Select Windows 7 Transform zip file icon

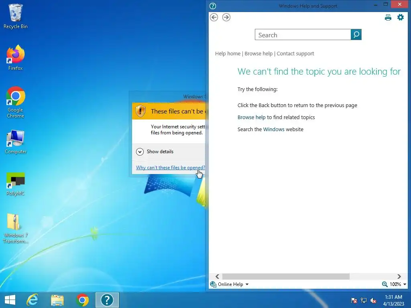(x=16, y=228)
